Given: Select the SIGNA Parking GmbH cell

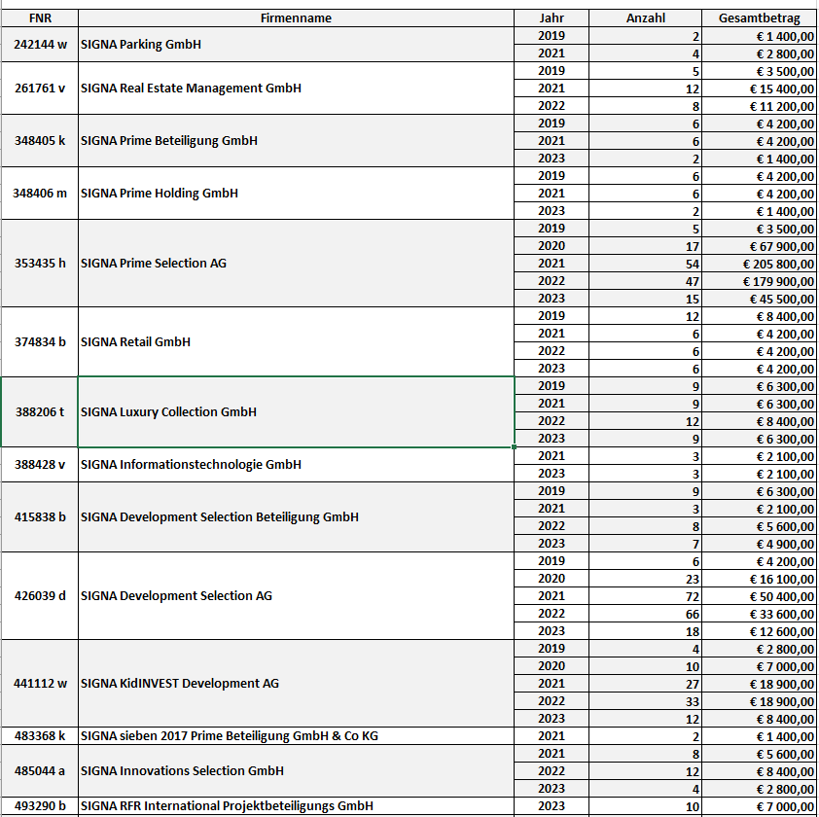Looking at the screenshot, I should (x=296, y=45).
